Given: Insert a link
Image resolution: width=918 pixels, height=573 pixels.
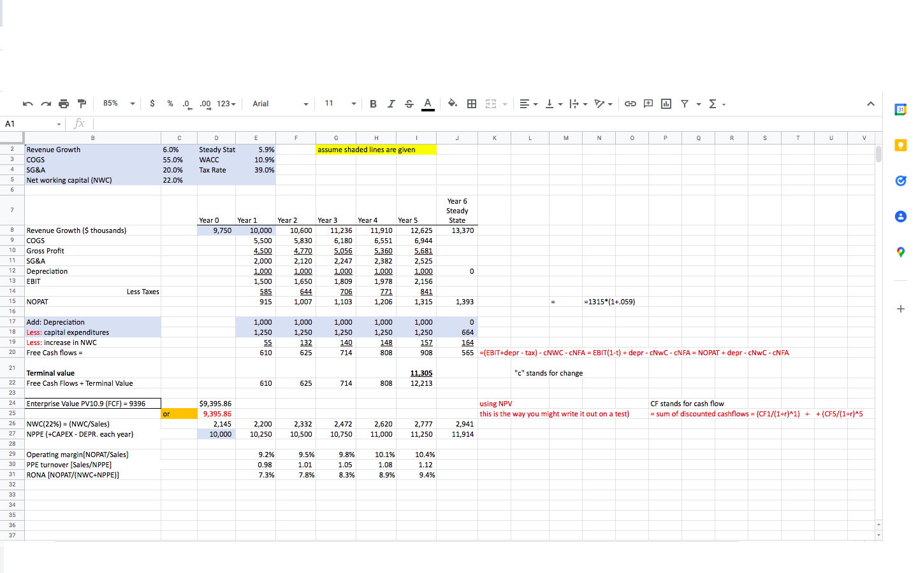Looking at the screenshot, I should tap(630, 103).
